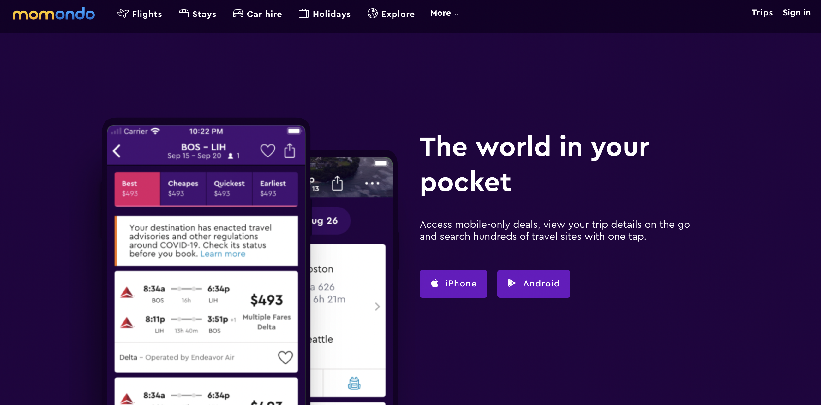Click Sign in
This screenshot has height=405, width=821.
796,12
